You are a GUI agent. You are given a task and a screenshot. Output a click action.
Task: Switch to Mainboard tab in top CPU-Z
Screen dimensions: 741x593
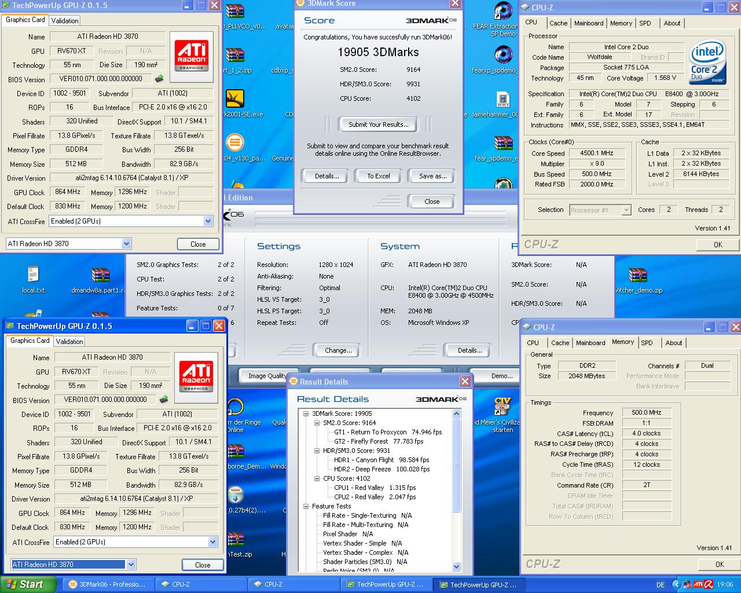[x=589, y=23]
